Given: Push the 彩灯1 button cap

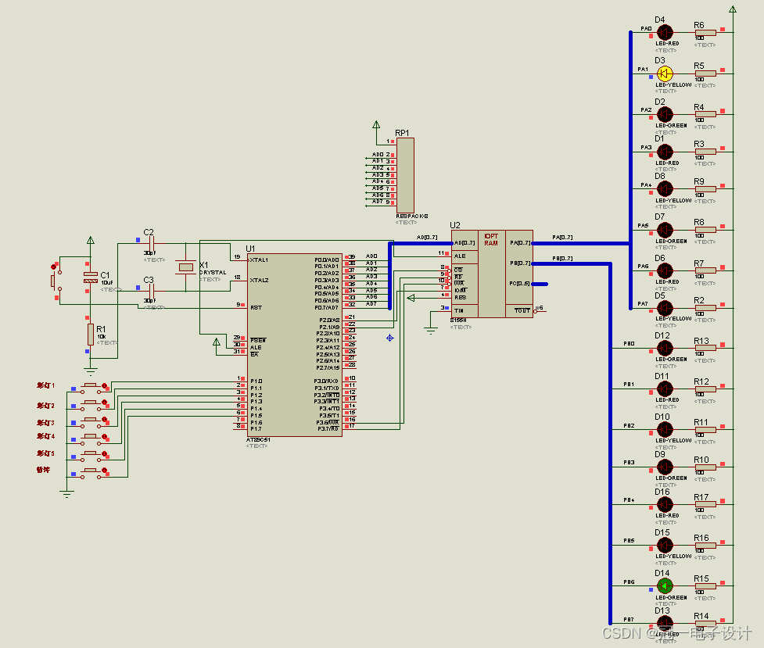Looking at the screenshot, I should tap(90, 385).
